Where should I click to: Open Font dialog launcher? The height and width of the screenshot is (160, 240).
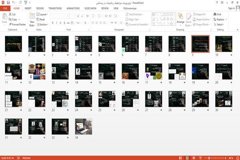click(88, 30)
